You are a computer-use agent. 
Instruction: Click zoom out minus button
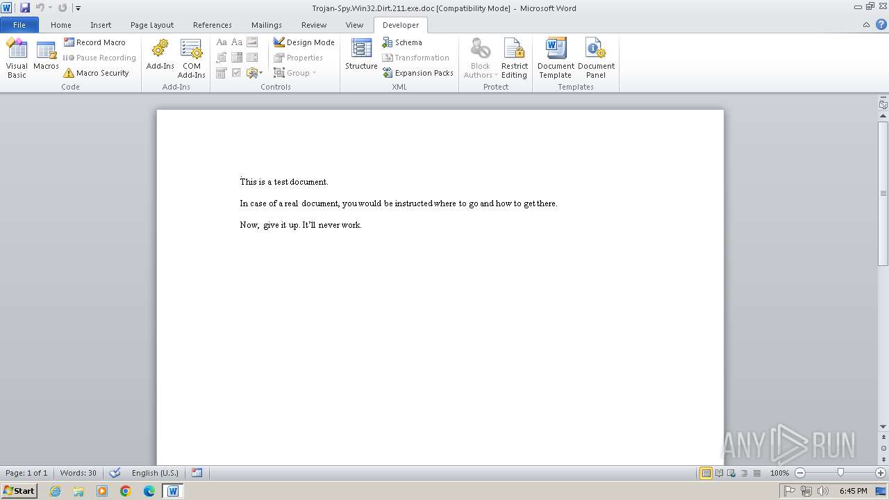point(800,473)
